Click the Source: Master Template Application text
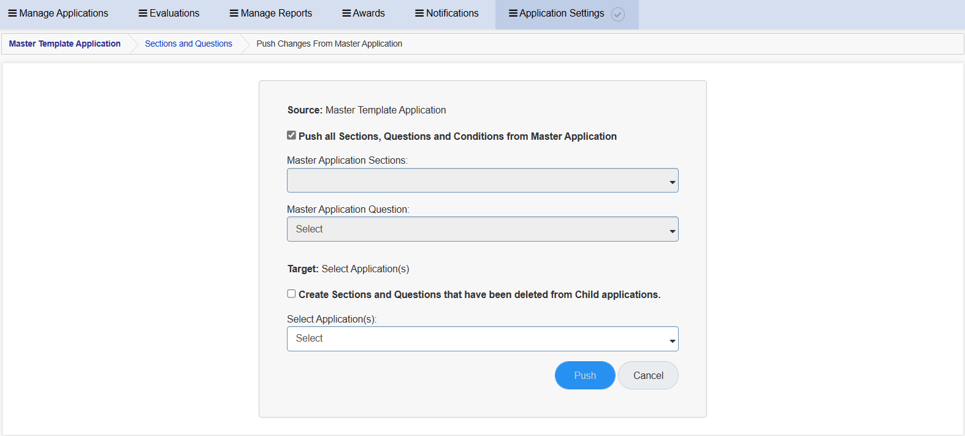The height and width of the screenshot is (436, 965). [x=367, y=110]
